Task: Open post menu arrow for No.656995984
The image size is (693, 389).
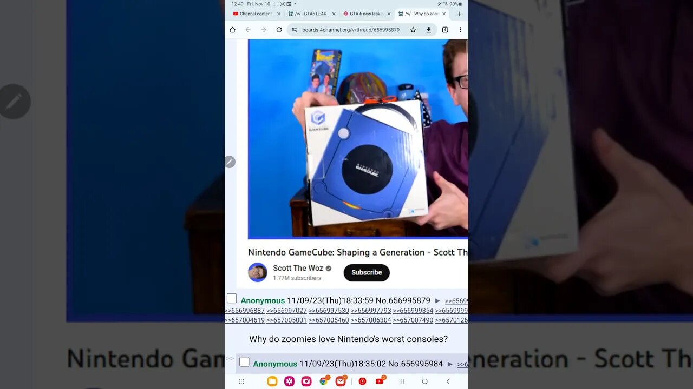Action: tap(449, 364)
